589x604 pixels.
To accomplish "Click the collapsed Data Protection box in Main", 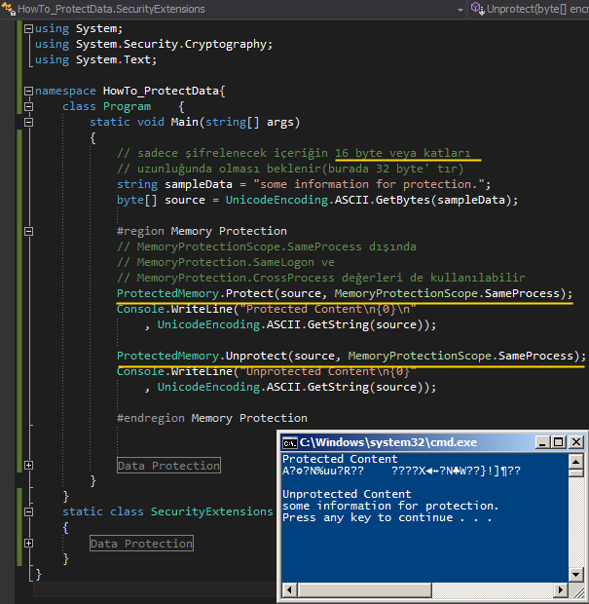I will (168, 466).
